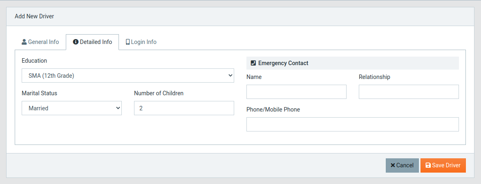
Task: Click the info circle icon on Detailed Info
Action: coord(76,42)
